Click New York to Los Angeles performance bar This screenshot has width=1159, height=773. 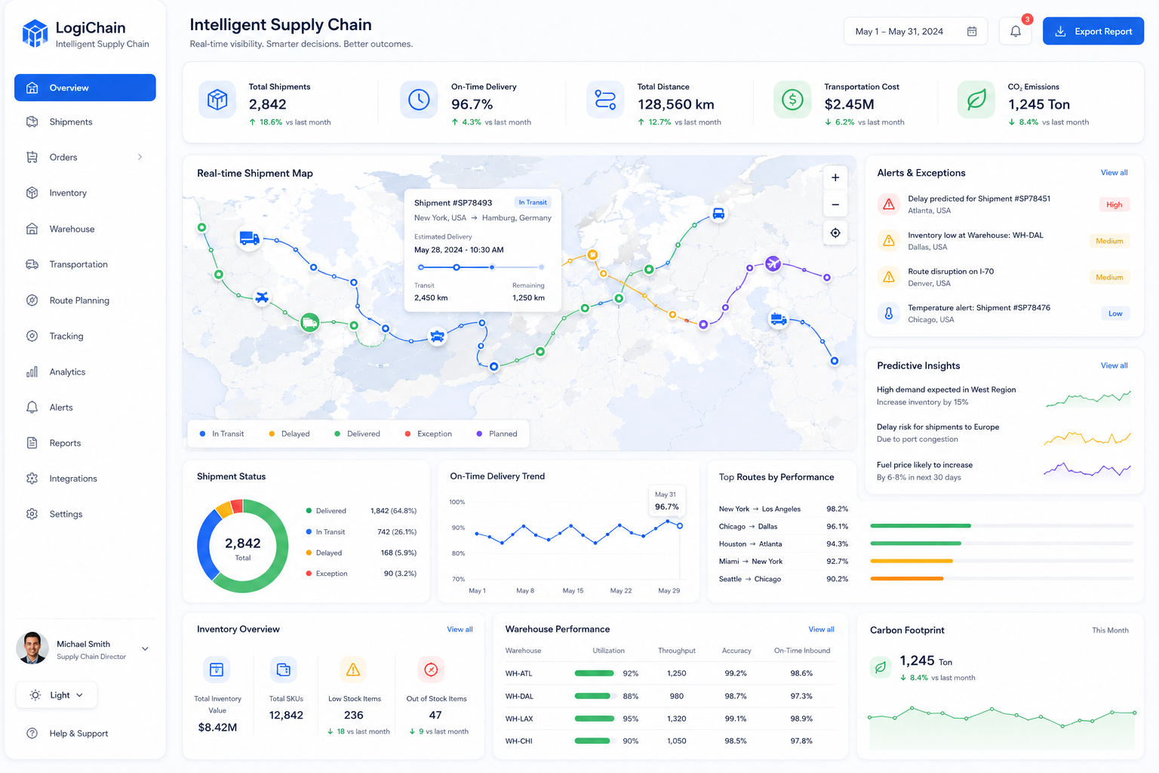tap(1001, 525)
